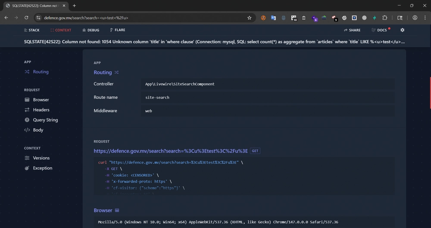Reload the current page

[x=26, y=18]
